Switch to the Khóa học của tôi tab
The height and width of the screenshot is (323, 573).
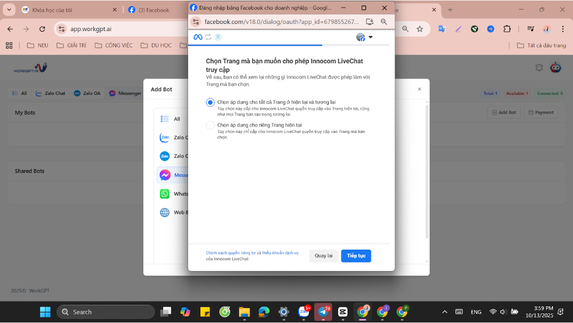66,10
